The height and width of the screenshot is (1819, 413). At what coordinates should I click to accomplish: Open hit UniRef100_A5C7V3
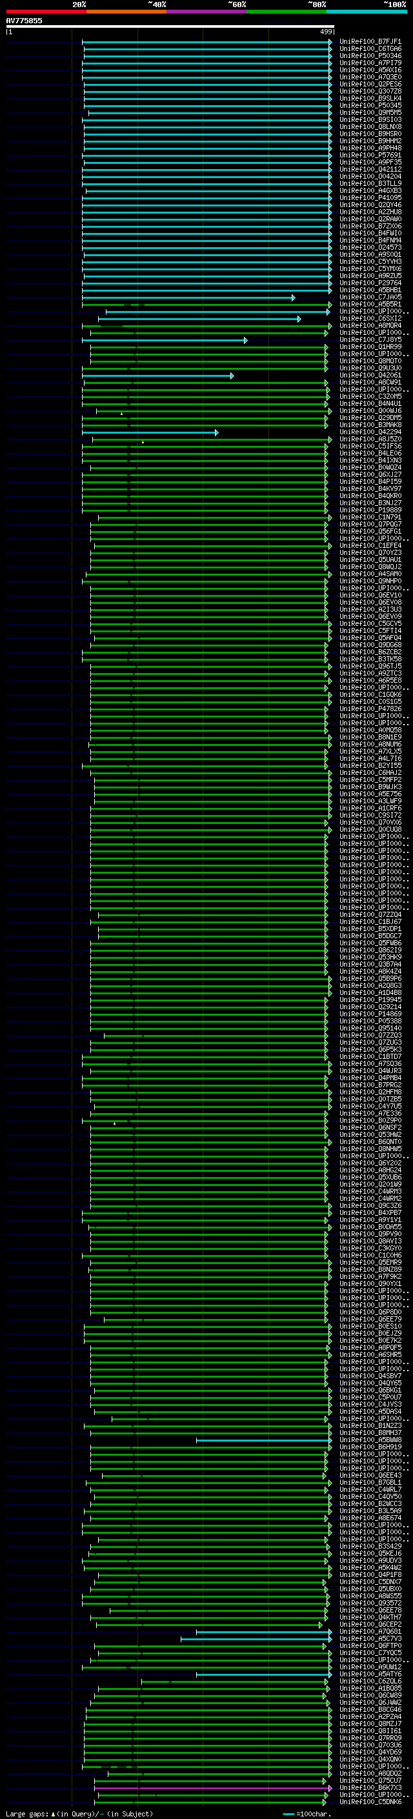click(x=370, y=1638)
